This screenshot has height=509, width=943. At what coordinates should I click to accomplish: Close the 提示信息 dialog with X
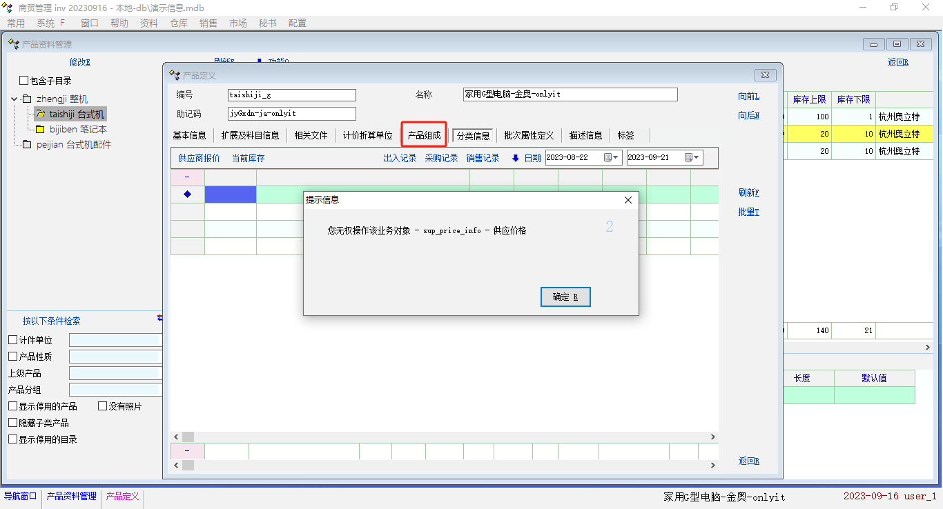tap(628, 200)
